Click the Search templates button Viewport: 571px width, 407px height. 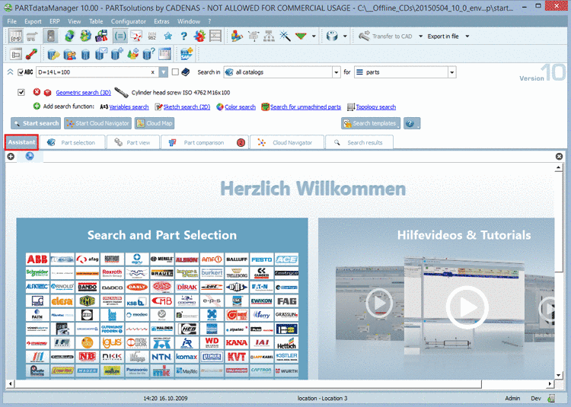click(371, 123)
